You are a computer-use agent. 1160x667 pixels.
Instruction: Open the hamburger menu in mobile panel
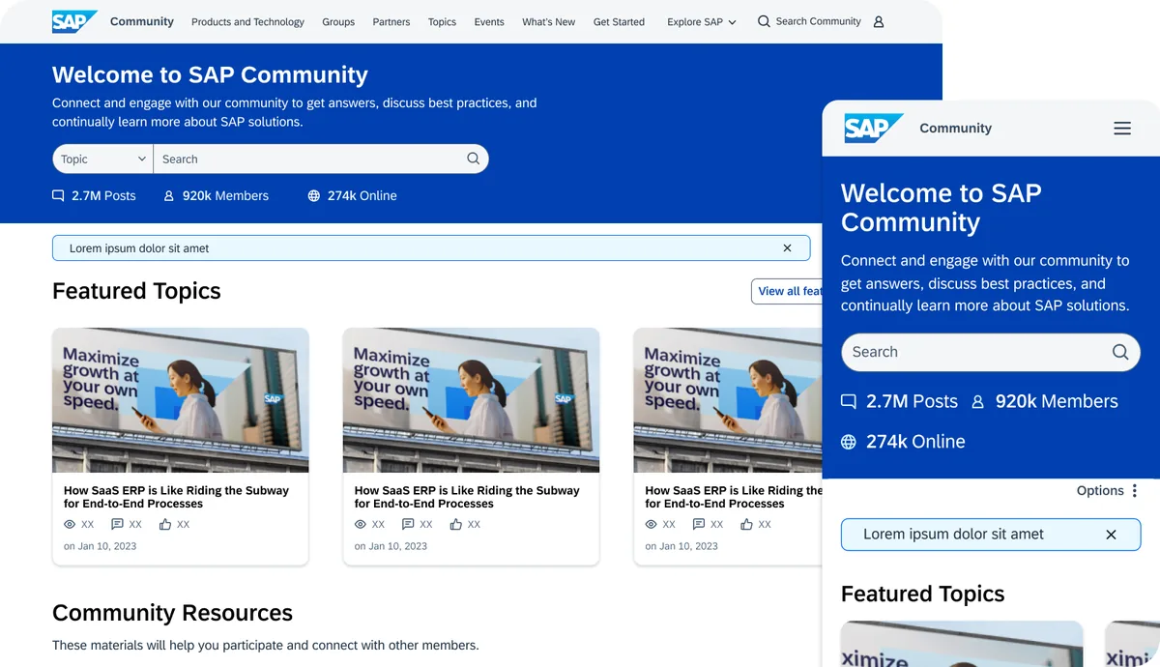1122,128
